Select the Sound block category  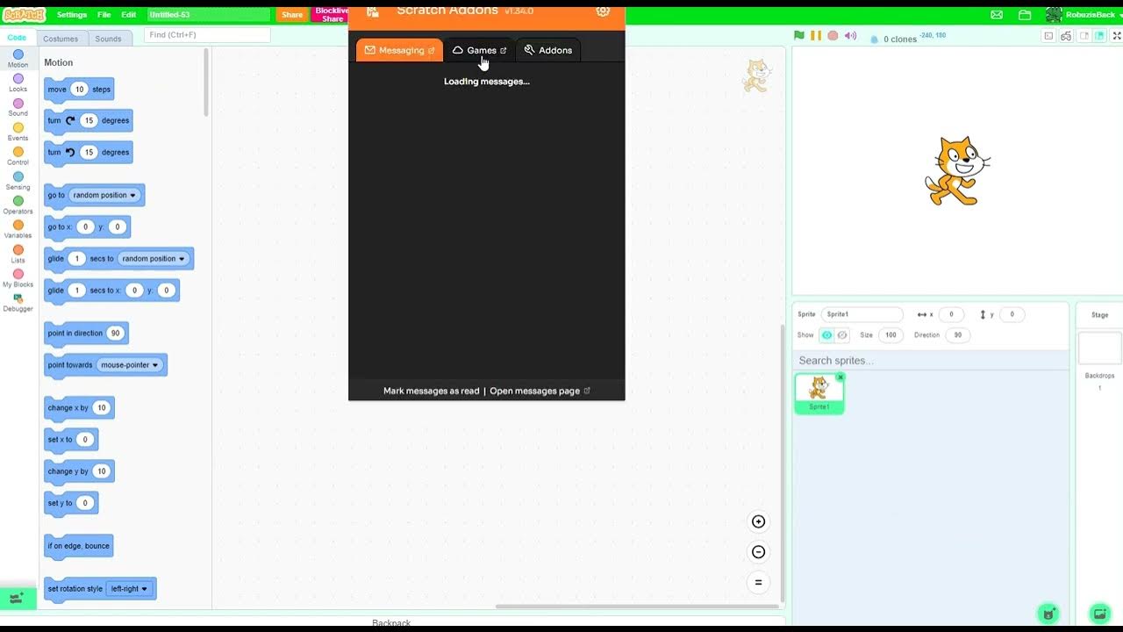(x=18, y=108)
